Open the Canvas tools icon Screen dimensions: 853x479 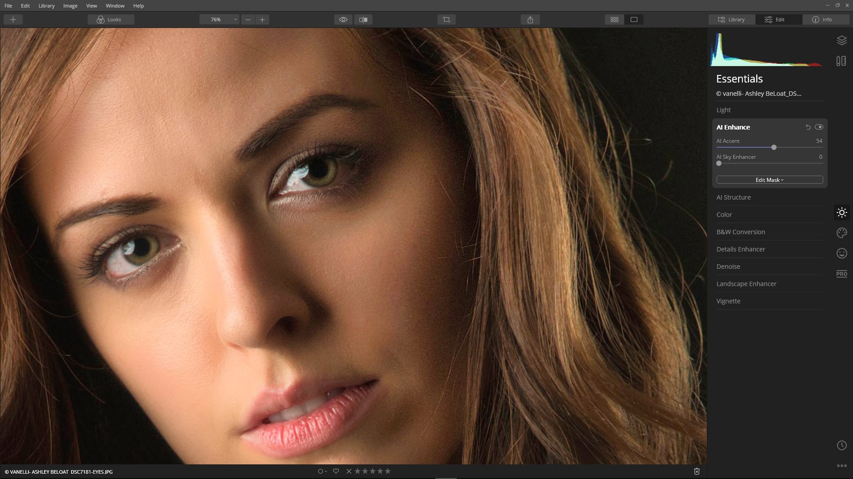tap(841, 61)
